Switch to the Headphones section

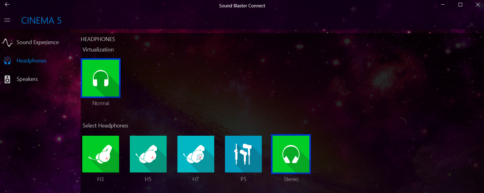click(x=32, y=61)
